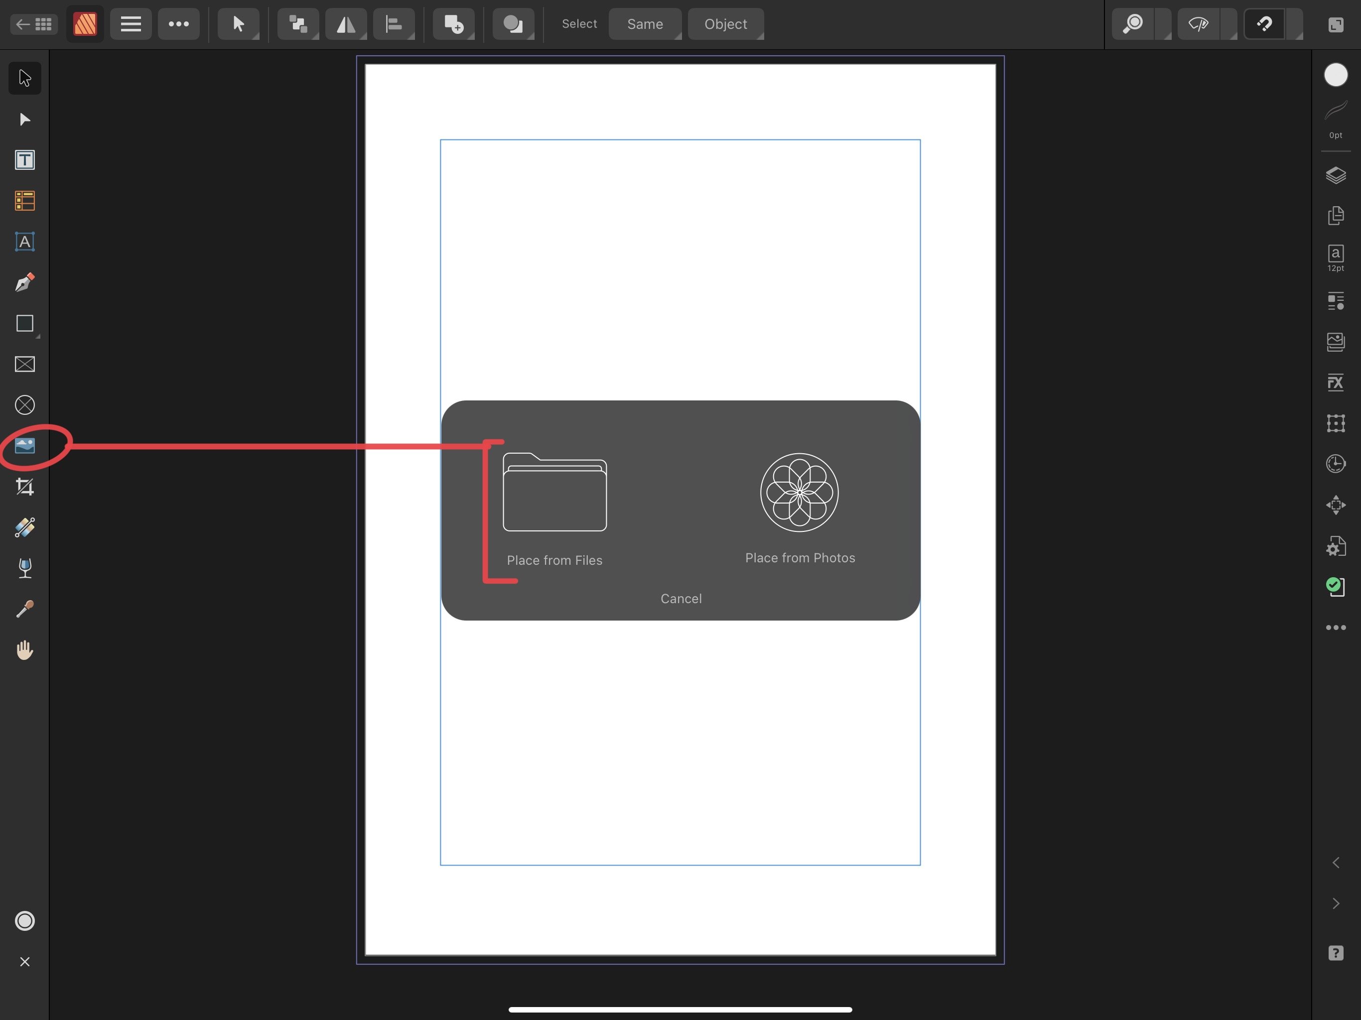
Task: Open the Select Object dropdown
Action: [x=726, y=24]
